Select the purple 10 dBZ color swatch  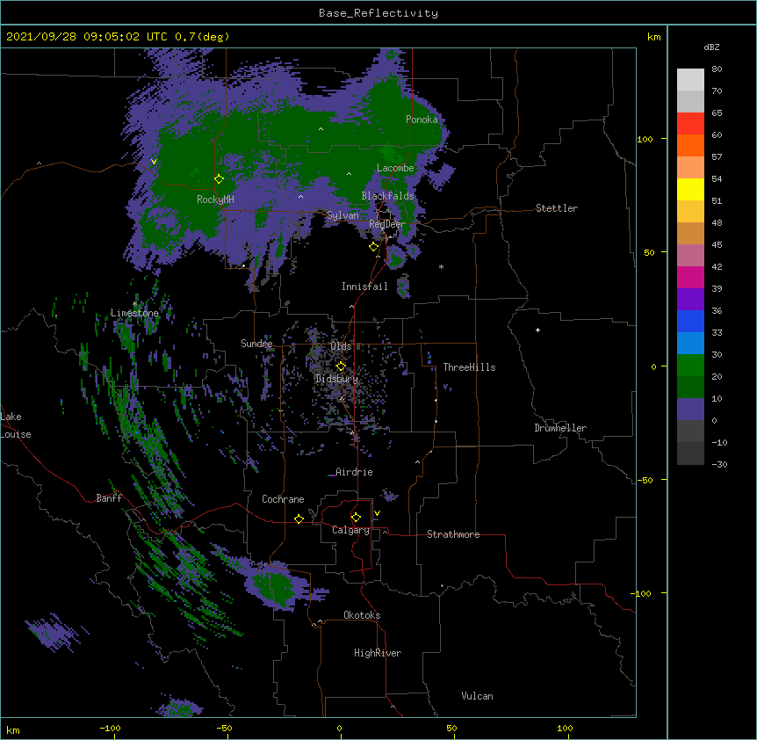[x=690, y=410]
